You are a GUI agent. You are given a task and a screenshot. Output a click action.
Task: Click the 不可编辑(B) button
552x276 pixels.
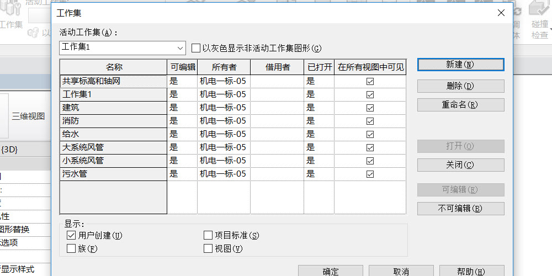460,209
